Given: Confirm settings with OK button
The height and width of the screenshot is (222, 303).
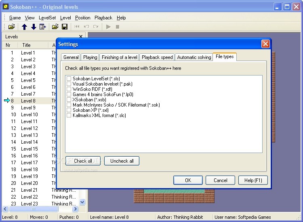Looking at the screenshot, I should pos(188,180).
